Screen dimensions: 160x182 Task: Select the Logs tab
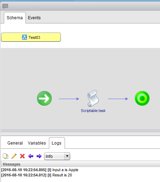(57, 143)
